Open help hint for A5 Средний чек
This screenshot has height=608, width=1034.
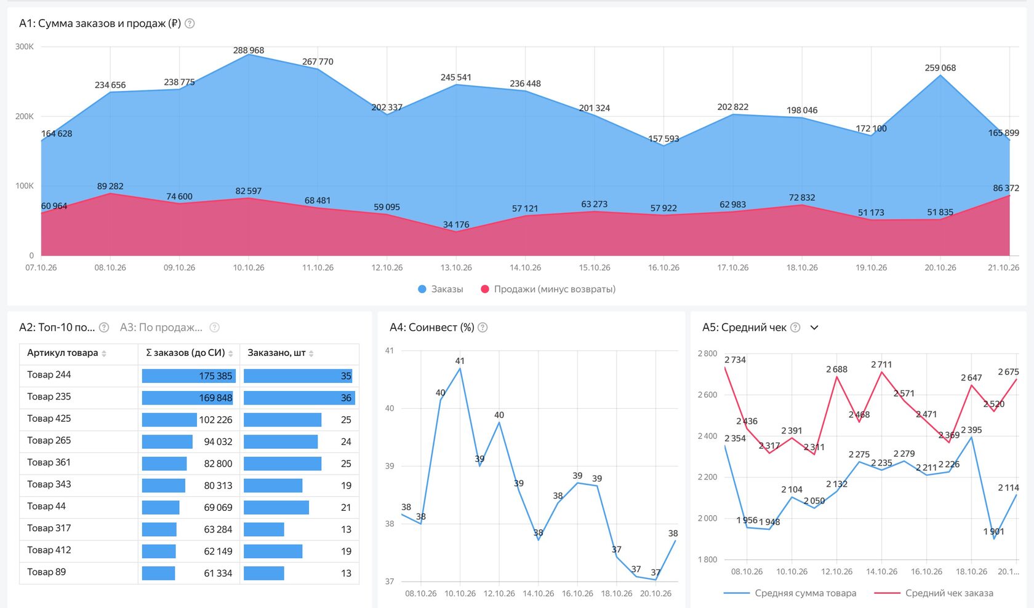(x=795, y=328)
